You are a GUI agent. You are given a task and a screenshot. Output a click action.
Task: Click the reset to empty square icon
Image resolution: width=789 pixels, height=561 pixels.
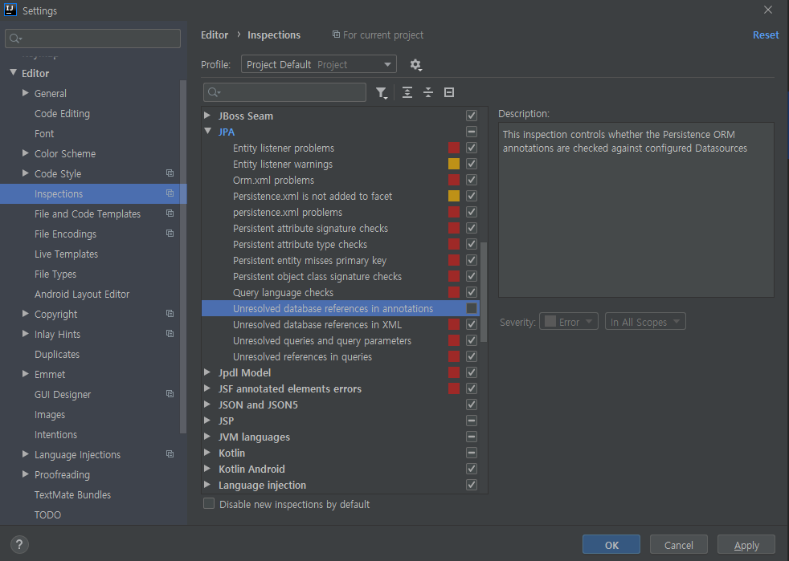coord(449,92)
